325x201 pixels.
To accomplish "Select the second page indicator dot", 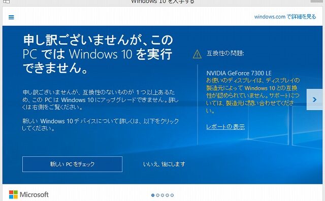I will [x=157, y=195].
